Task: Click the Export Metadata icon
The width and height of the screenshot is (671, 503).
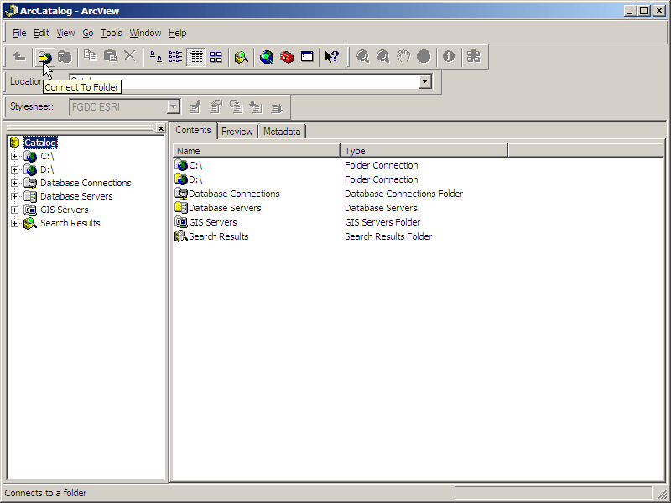Action: [277, 107]
